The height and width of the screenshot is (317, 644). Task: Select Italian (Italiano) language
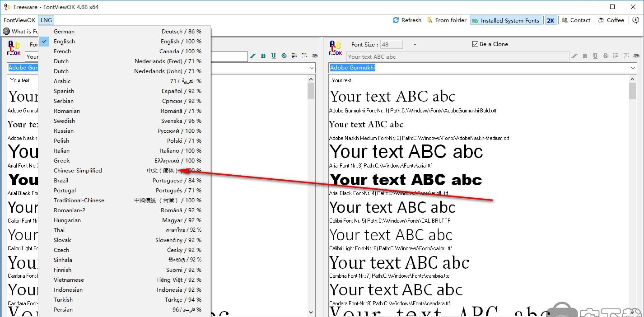125,151
